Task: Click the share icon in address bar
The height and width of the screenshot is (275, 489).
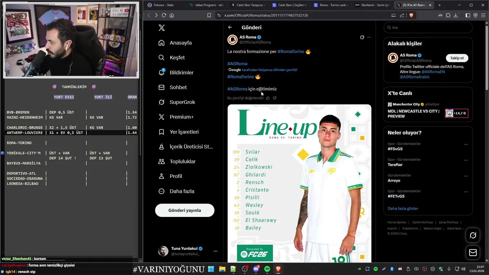Action: [402, 15]
